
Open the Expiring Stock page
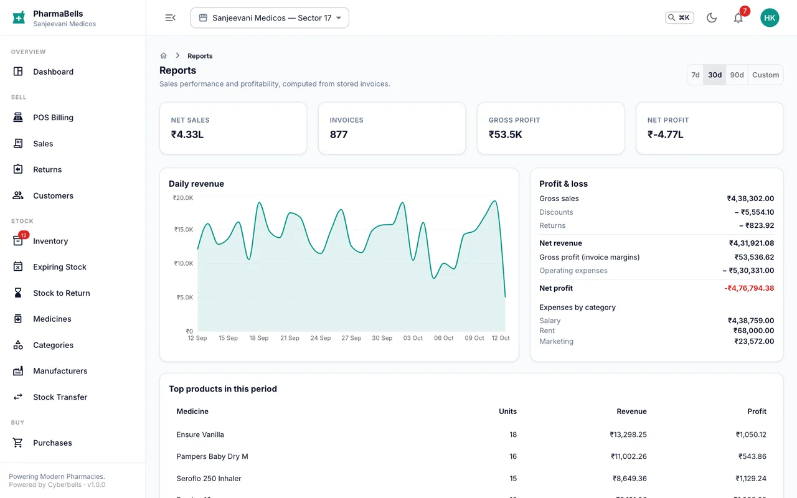[73, 267]
